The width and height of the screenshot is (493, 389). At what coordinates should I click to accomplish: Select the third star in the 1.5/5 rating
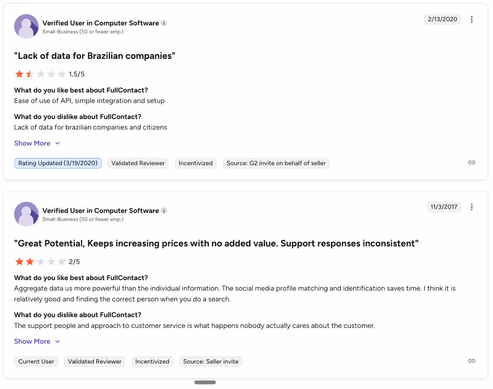click(40, 74)
